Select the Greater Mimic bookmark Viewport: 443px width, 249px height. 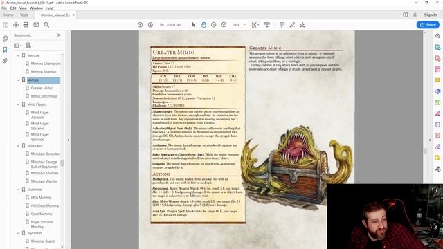pyautogui.click(x=42, y=88)
